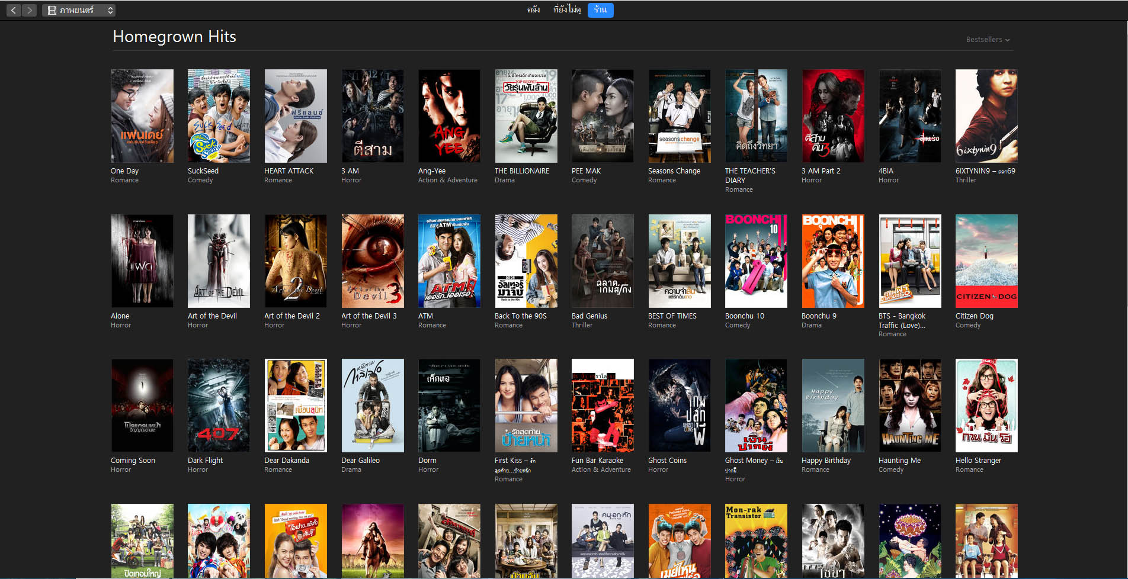
Task: Click the Homegrown Hits heading
Action: tap(174, 37)
